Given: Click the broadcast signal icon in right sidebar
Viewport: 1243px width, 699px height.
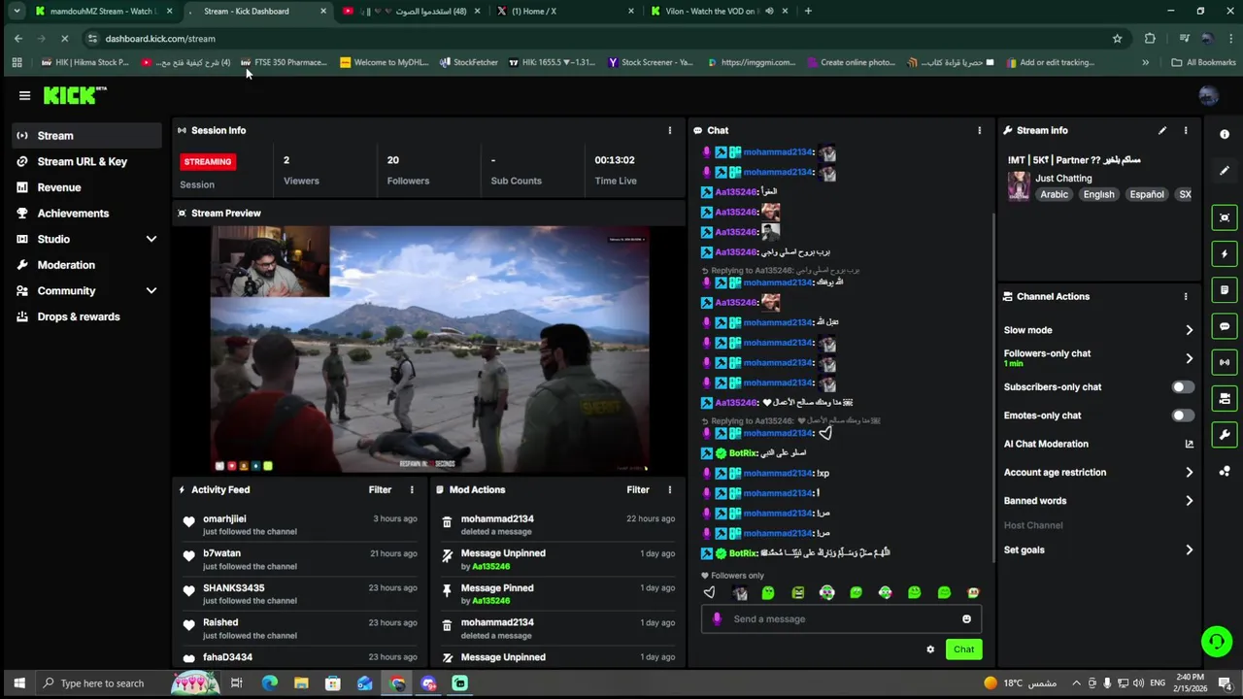Looking at the screenshot, I should coord(1224,362).
